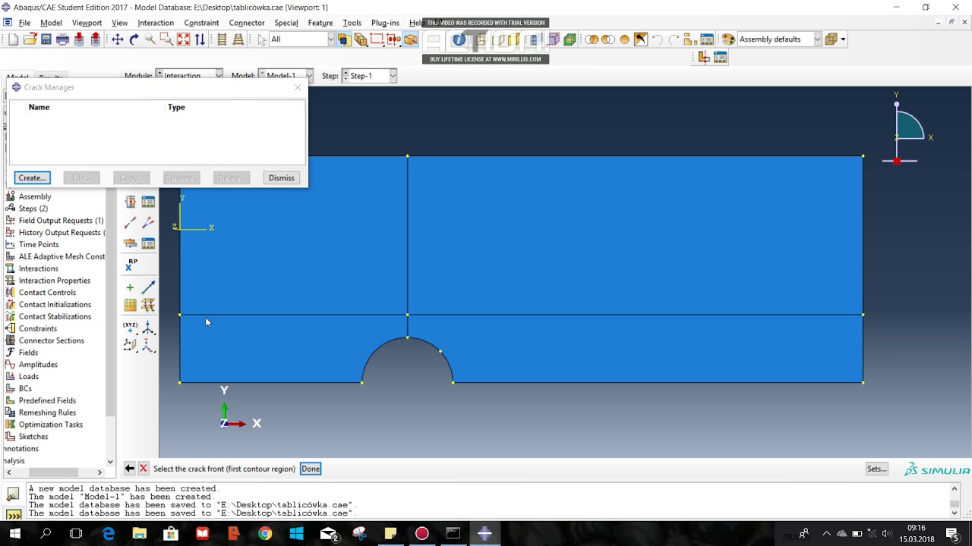
Task: Open Windows Action Center notifications
Action: pos(952,534)
